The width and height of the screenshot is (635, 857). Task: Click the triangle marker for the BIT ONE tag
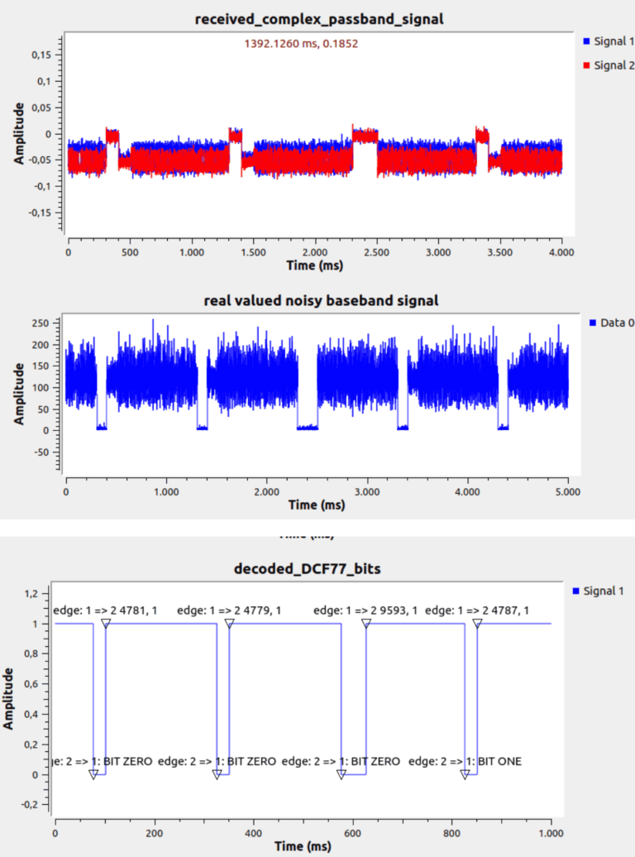point(465,774)
